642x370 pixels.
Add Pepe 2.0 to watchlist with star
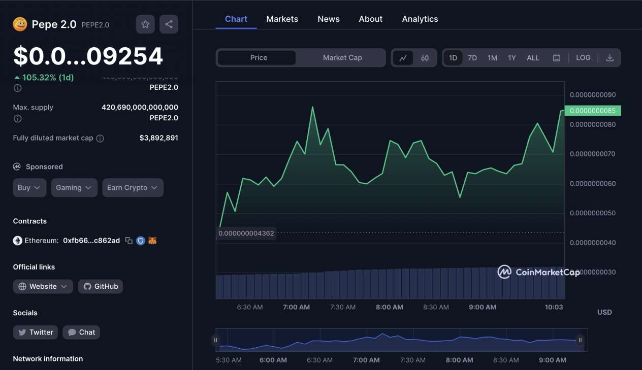click(145, 24)
